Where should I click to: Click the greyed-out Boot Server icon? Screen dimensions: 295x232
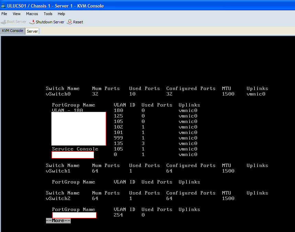point(3,22)
